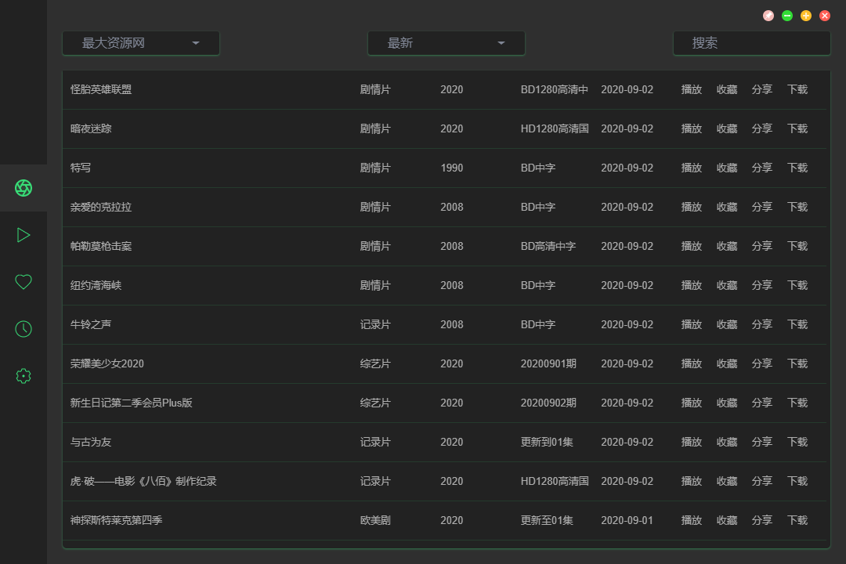Open the aperture browse view in sidebar
The width and height of the screenshot is (846, 564).
[23, 188]
